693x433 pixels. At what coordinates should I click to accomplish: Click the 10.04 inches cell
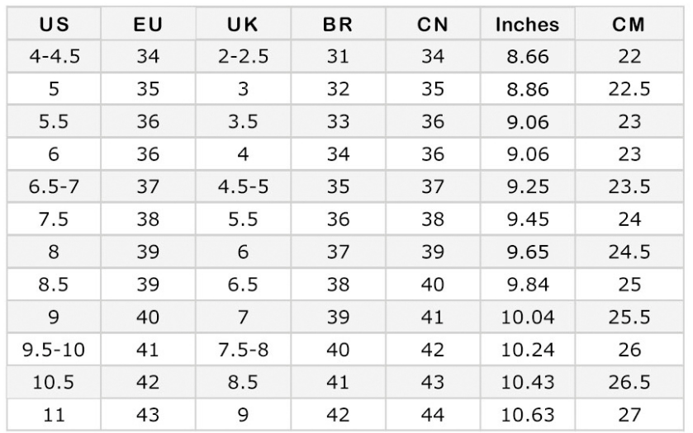(x=527, y=318)
